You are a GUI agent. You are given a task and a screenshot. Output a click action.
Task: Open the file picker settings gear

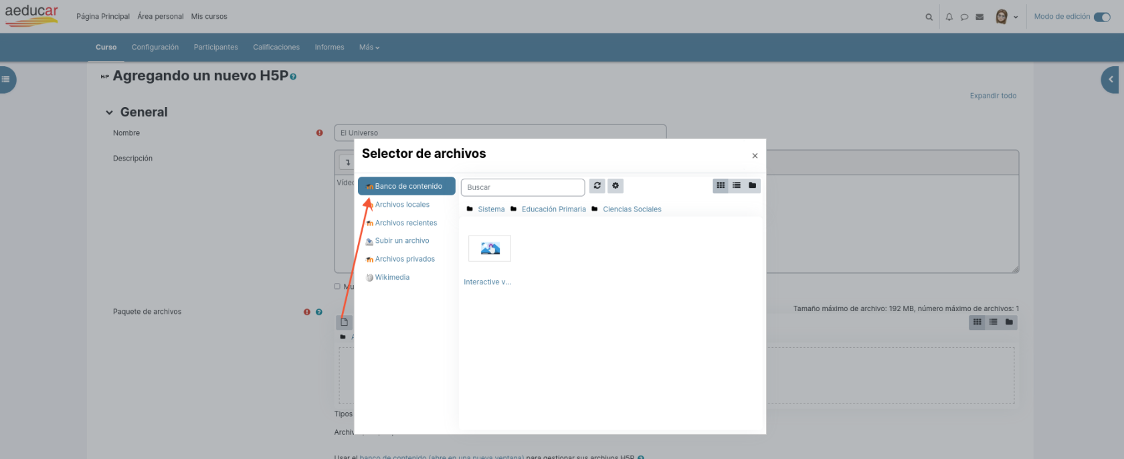616,186
